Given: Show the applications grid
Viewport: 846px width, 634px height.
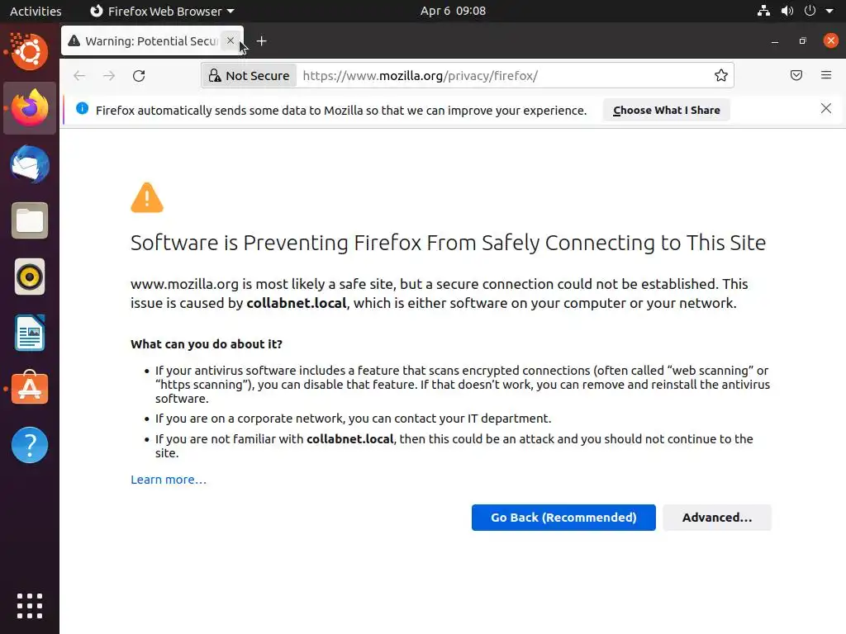Looking at the screenshot, I should 30,605.
